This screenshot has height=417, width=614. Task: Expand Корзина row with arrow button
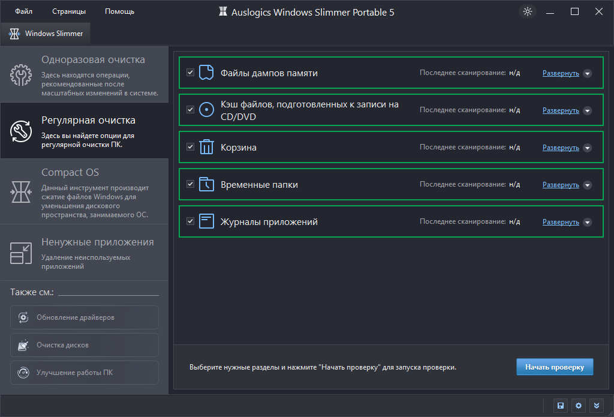[588, 148]
